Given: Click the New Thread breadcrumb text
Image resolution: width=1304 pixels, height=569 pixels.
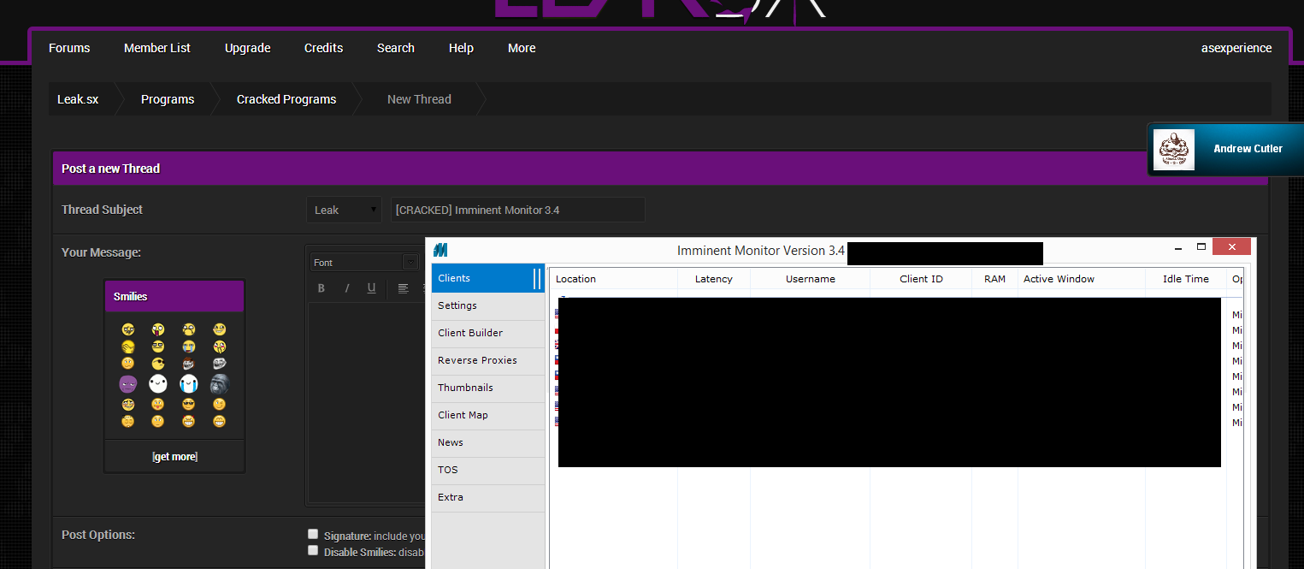Looking at the screenshot, I should 419,99.
